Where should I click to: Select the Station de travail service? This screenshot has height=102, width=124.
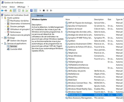(75, 29)
